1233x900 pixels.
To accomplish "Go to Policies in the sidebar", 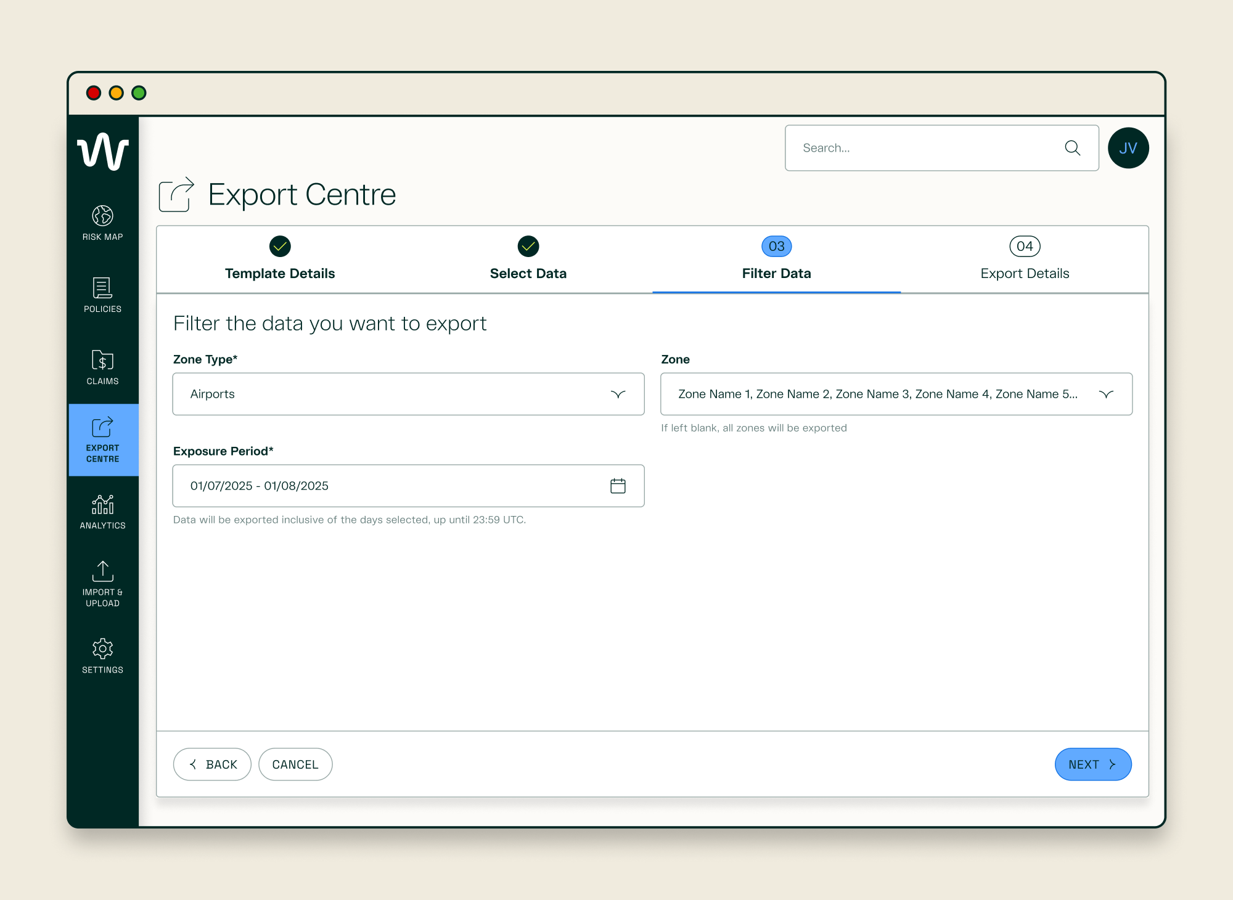I will [x=102, y=295].
